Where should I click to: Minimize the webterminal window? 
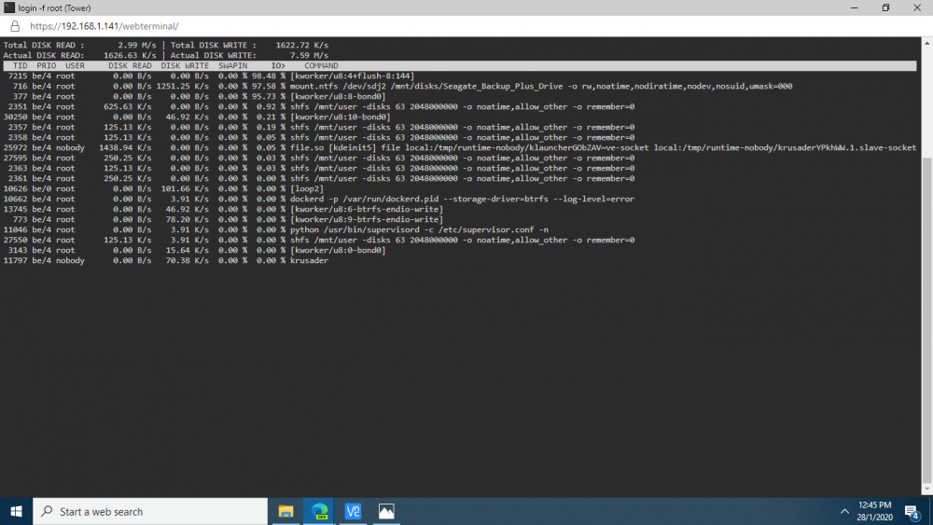click(x=855, y=7)
